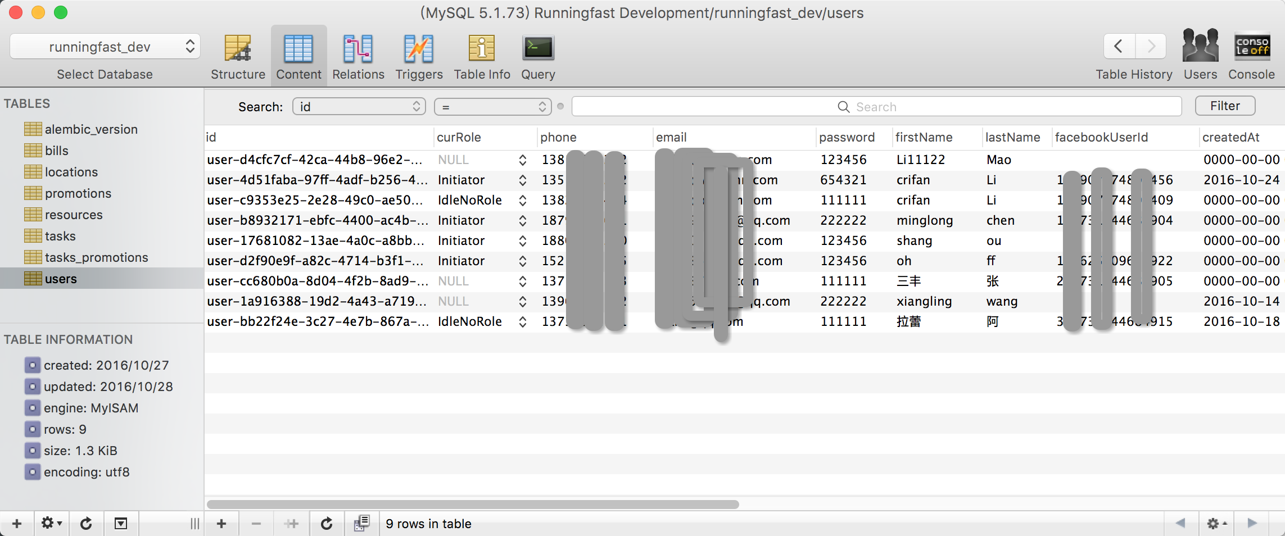Image resolution: width=1285 pixels, height=536 pixels.
Task: Focus the Search text field
Action: click(x=876, y=106)
